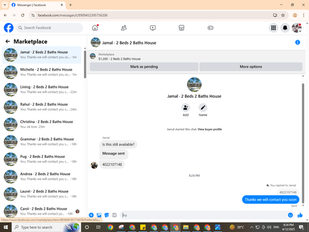This screenshot has width=309, height=232.
Task: Open Andrea conversation in list
Action: [x=41, y=176]
